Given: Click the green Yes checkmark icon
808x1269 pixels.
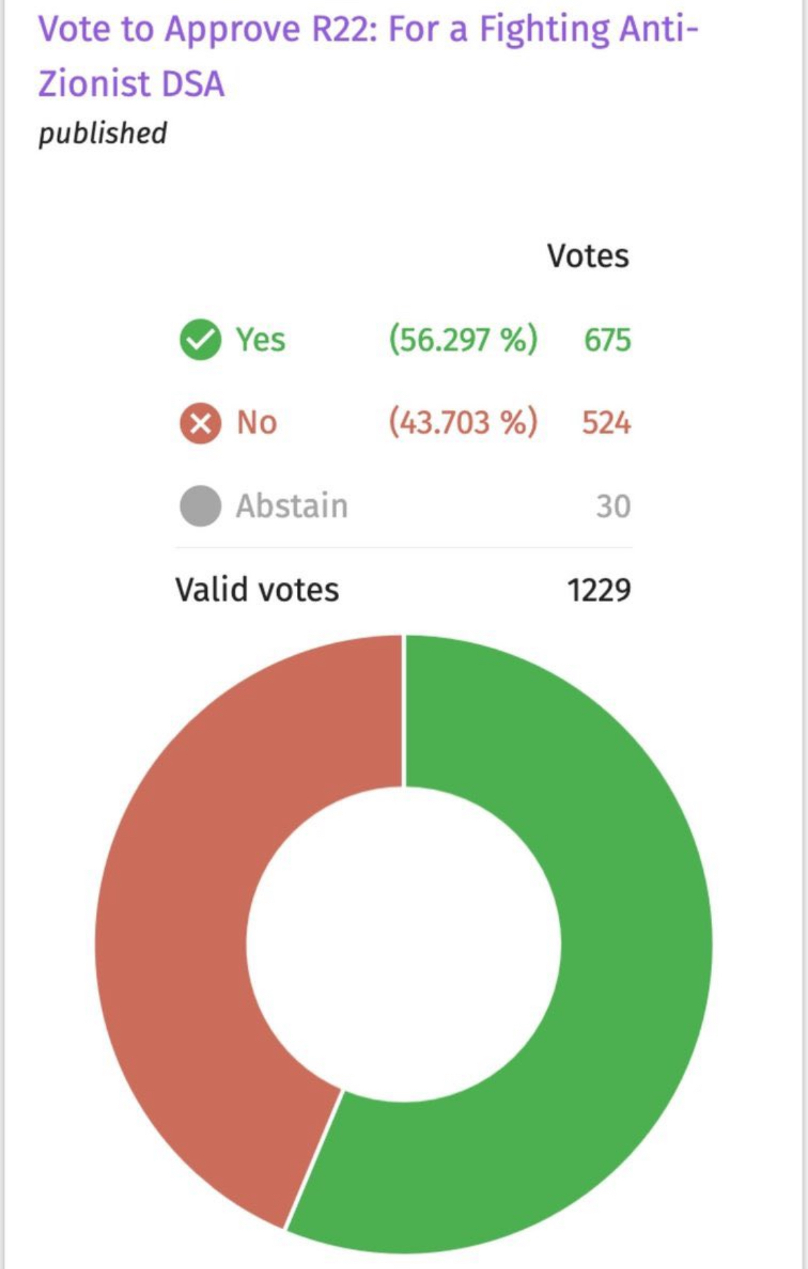Looking at the screenshot, I should click(x=200, y=340).
